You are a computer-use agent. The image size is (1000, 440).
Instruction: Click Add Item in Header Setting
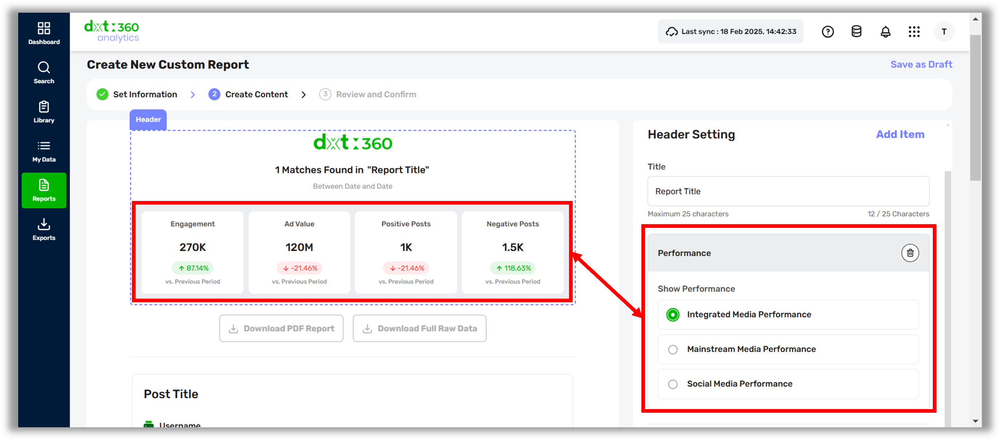(x=900, y=134)
